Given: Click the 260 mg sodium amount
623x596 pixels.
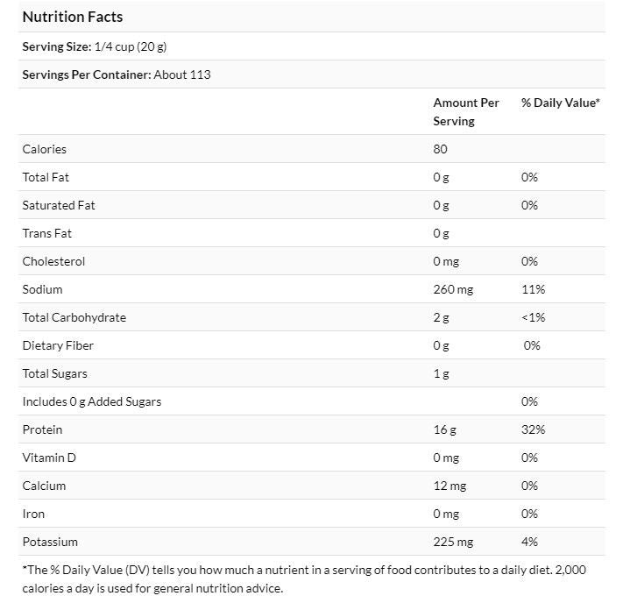Looking at the screenshot, I should pyautogui.click(x=453, y=289).
